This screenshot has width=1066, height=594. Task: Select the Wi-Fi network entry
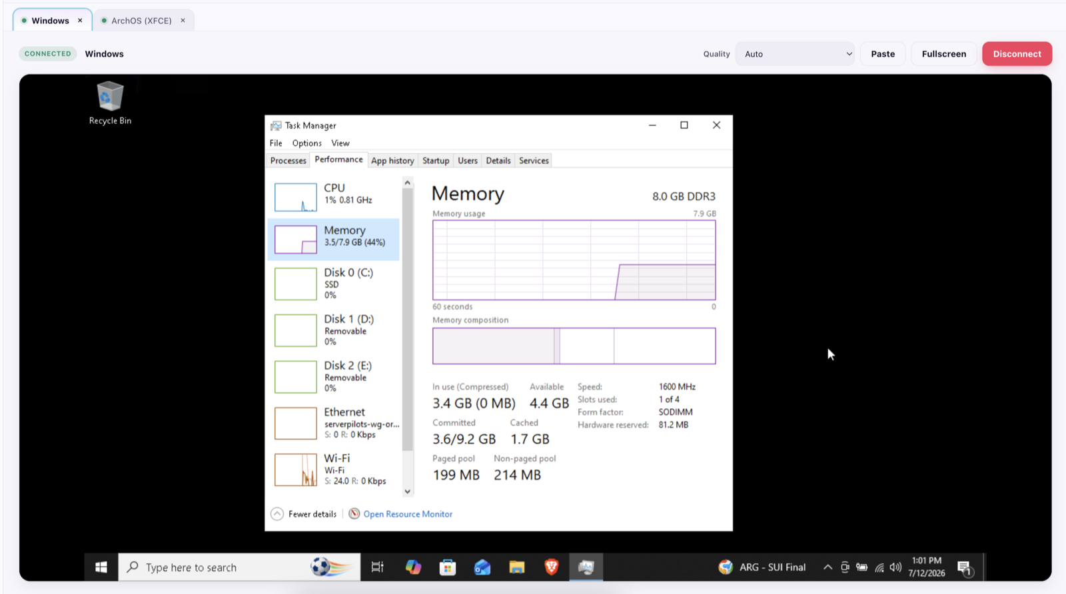[x=334, y=469]
